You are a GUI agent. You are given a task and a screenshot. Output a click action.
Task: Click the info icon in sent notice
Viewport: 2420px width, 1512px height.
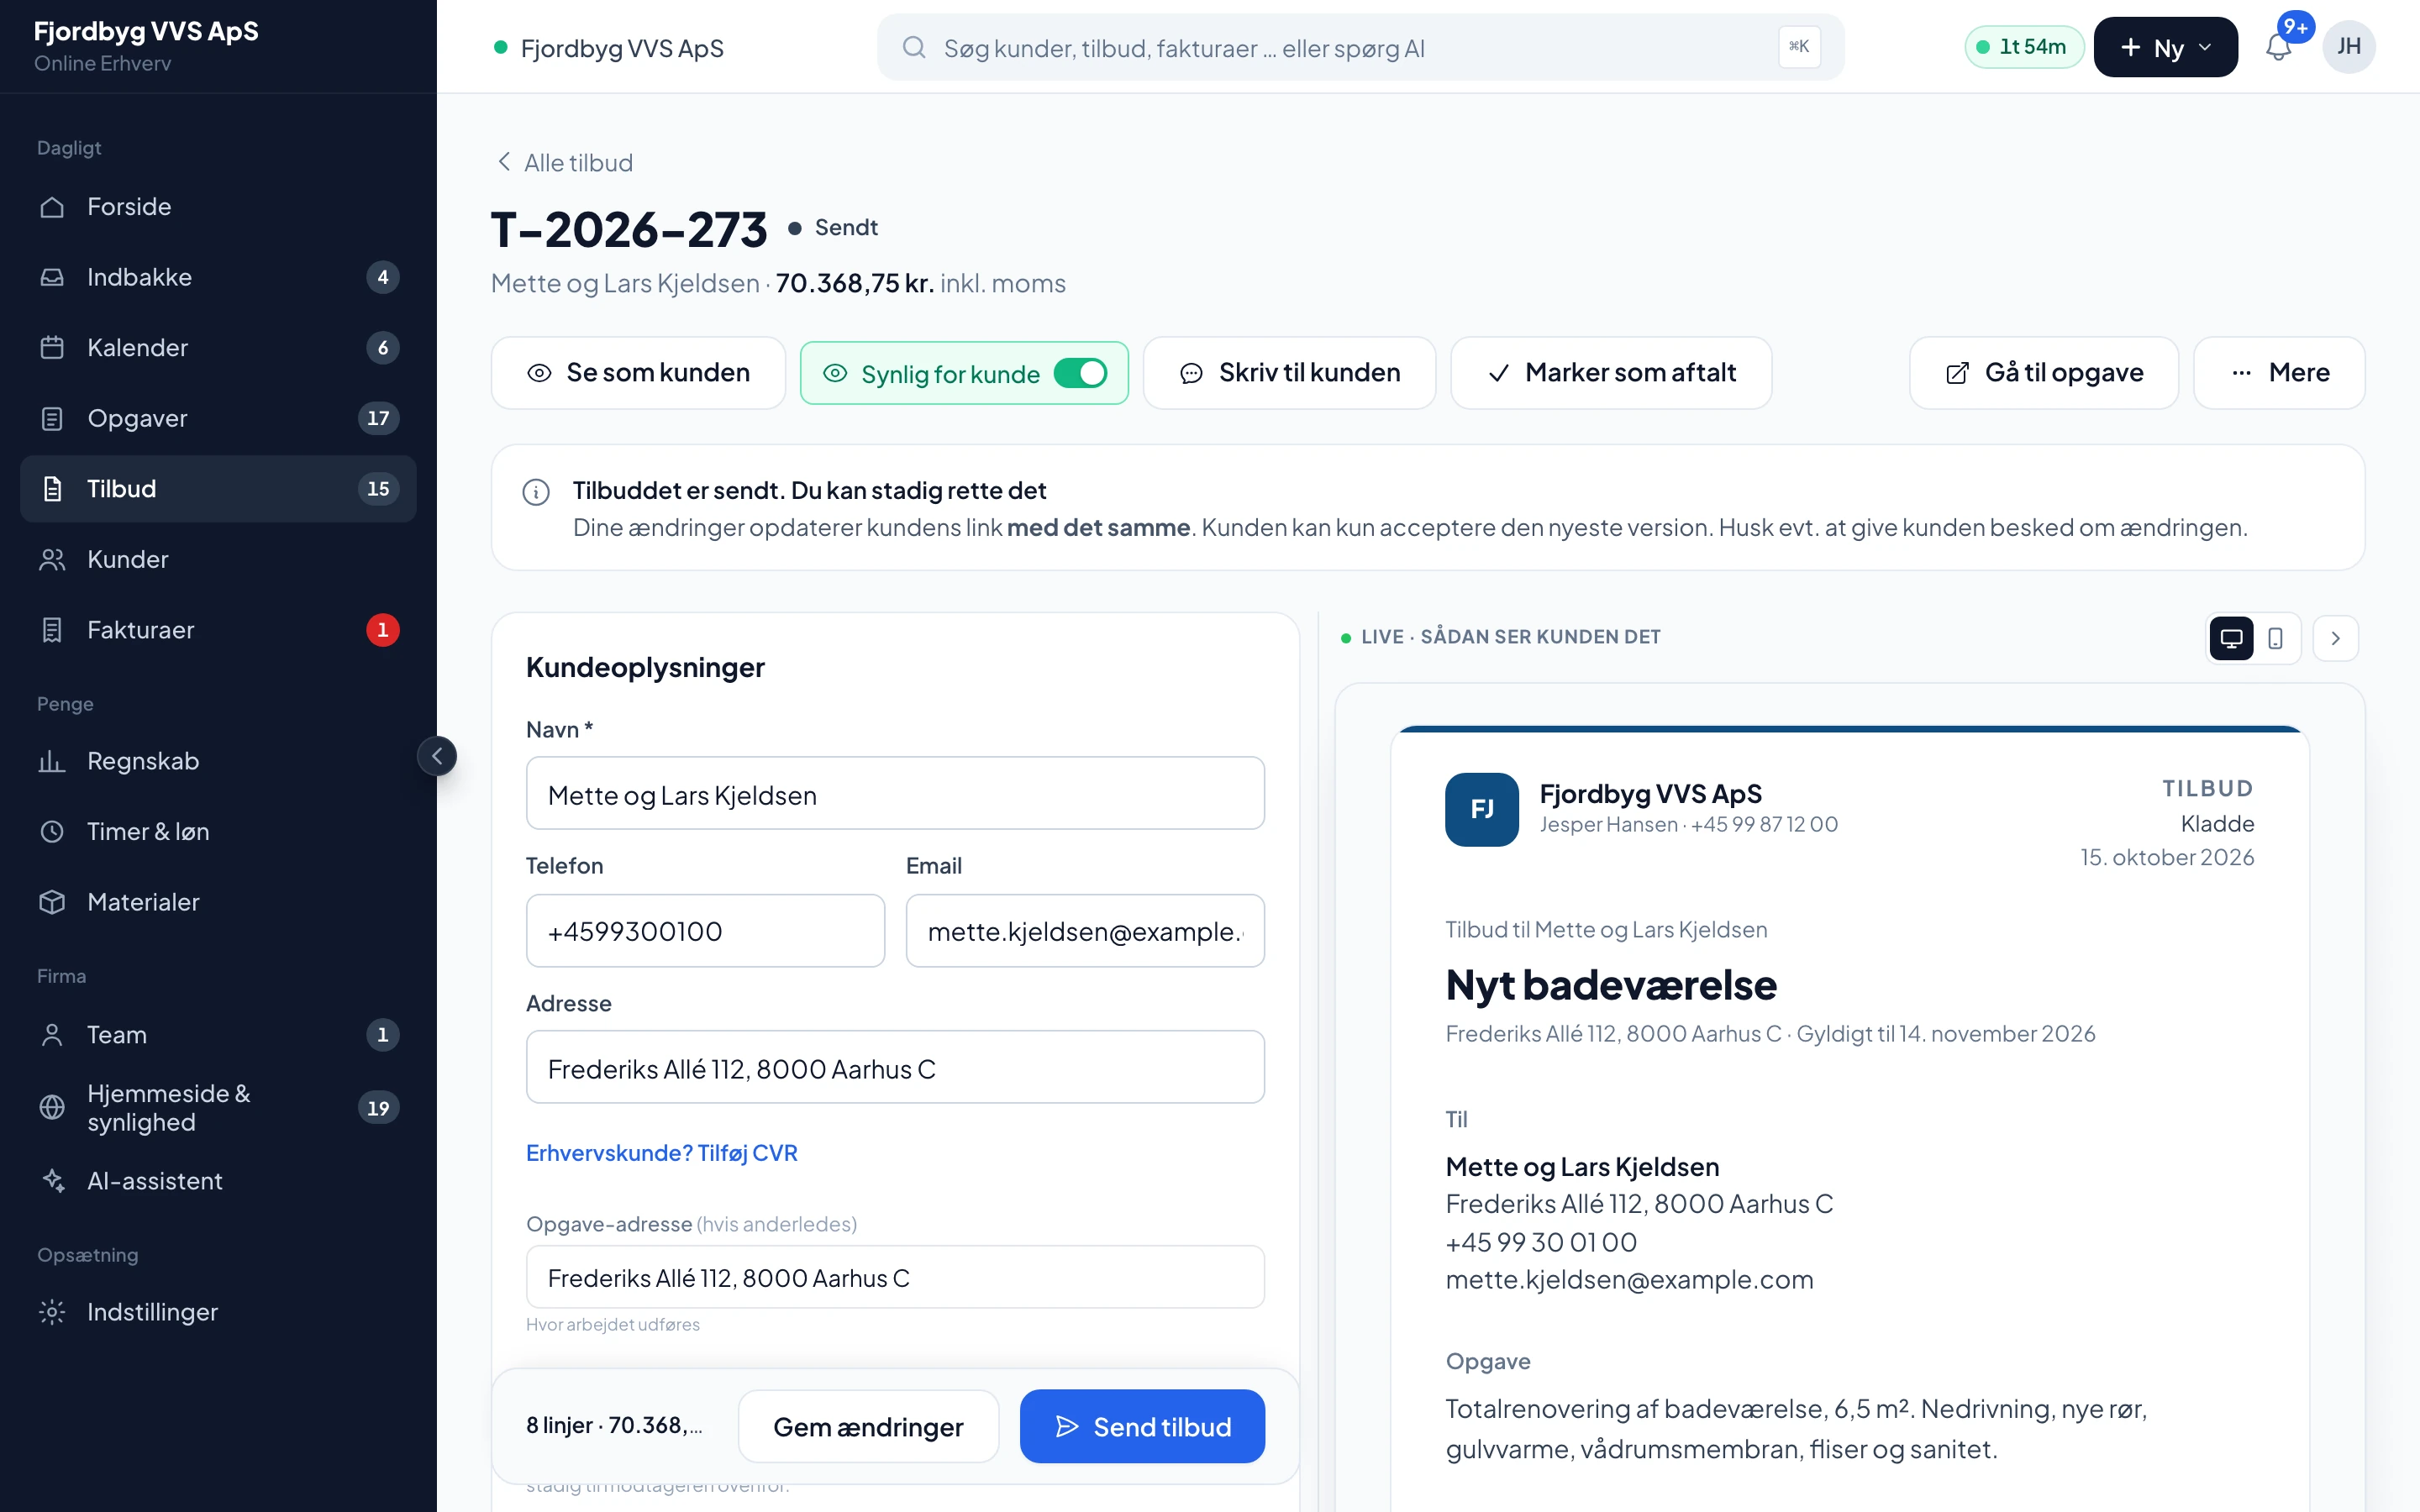coord(536,492)
